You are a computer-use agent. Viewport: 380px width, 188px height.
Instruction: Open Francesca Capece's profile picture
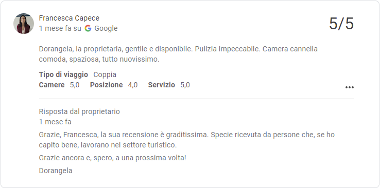coord(24,24)
